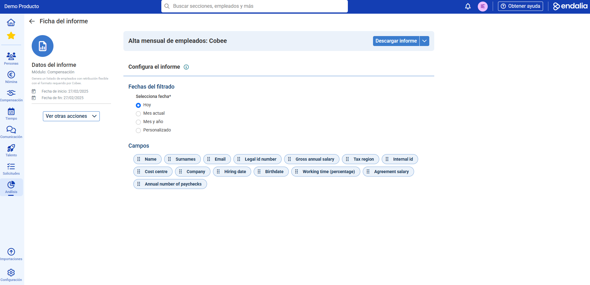Click the info icon beside Configura el informe
This screenshot has width=590, height=285.
(186, 67)
